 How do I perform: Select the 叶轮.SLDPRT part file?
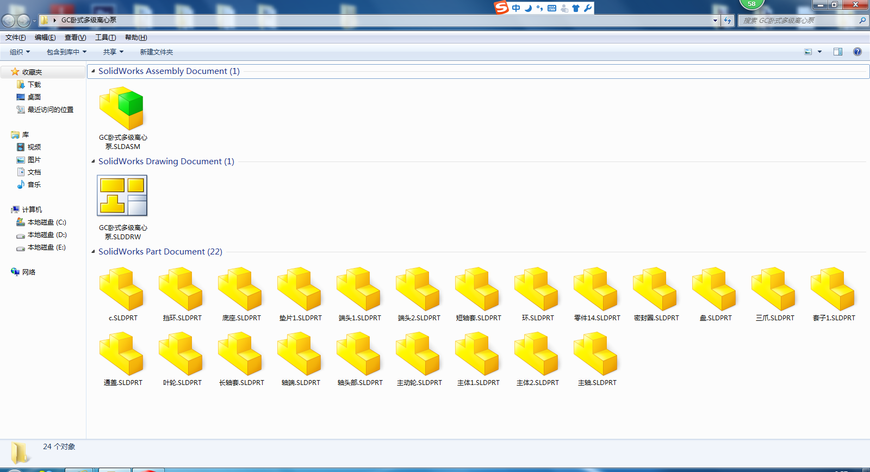[182, 359]
